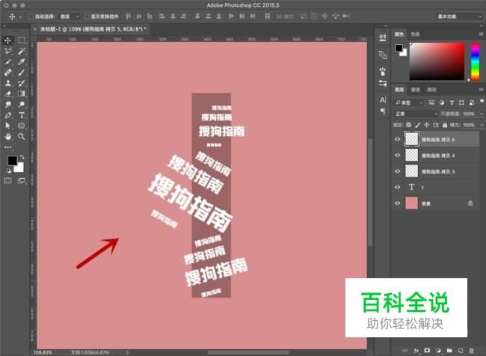Hide the 背景 background layer
Screen dimensions: 486x356
click(397, 203)
